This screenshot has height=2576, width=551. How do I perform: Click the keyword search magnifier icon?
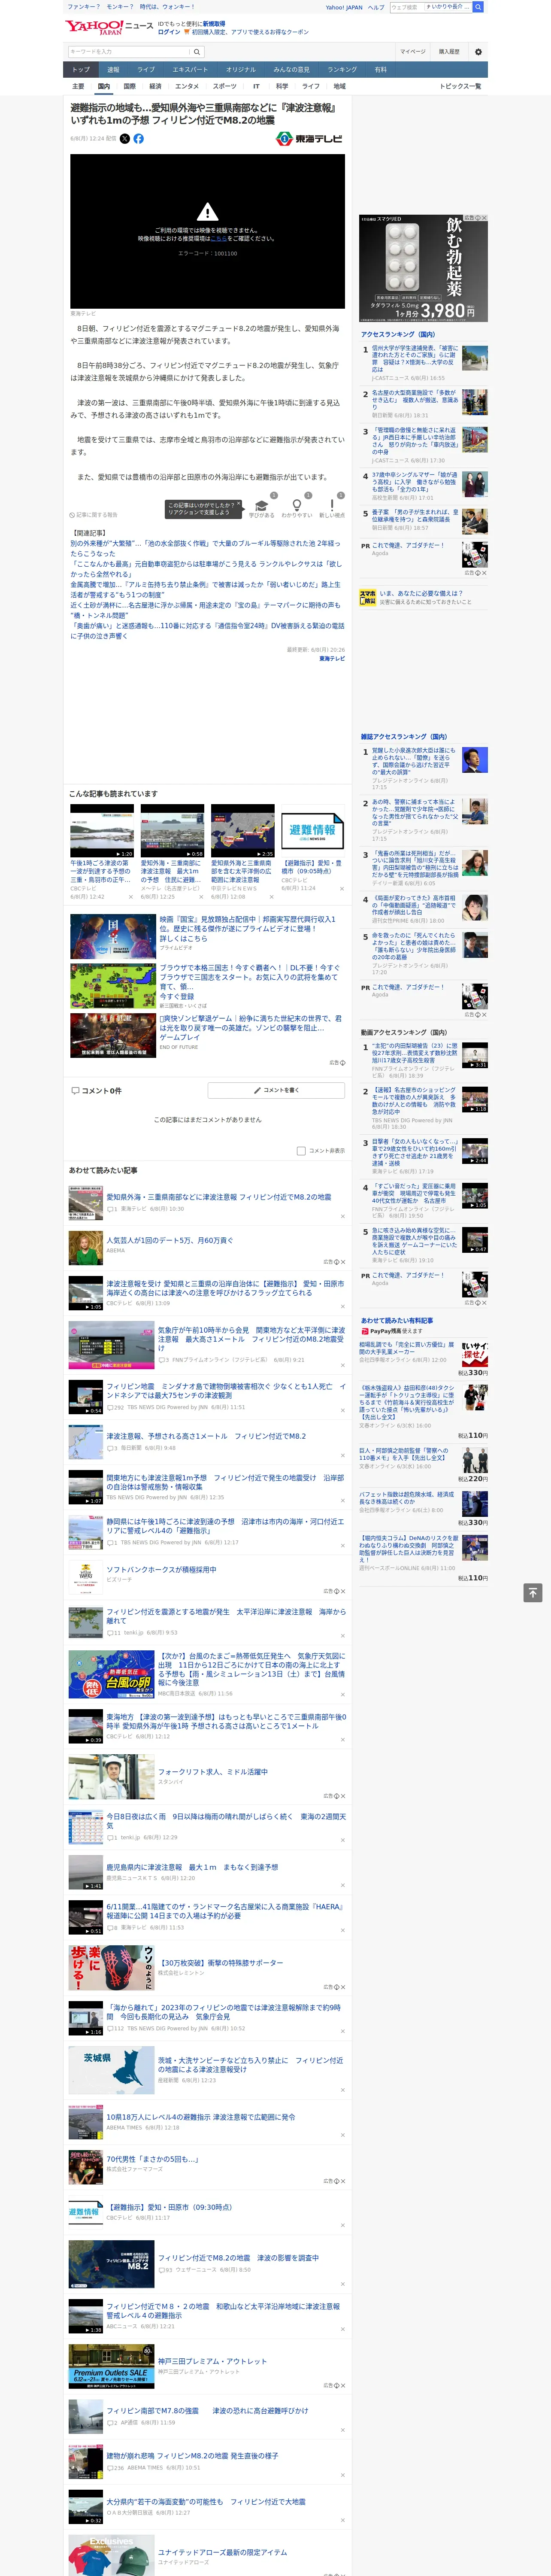(197, 52)
